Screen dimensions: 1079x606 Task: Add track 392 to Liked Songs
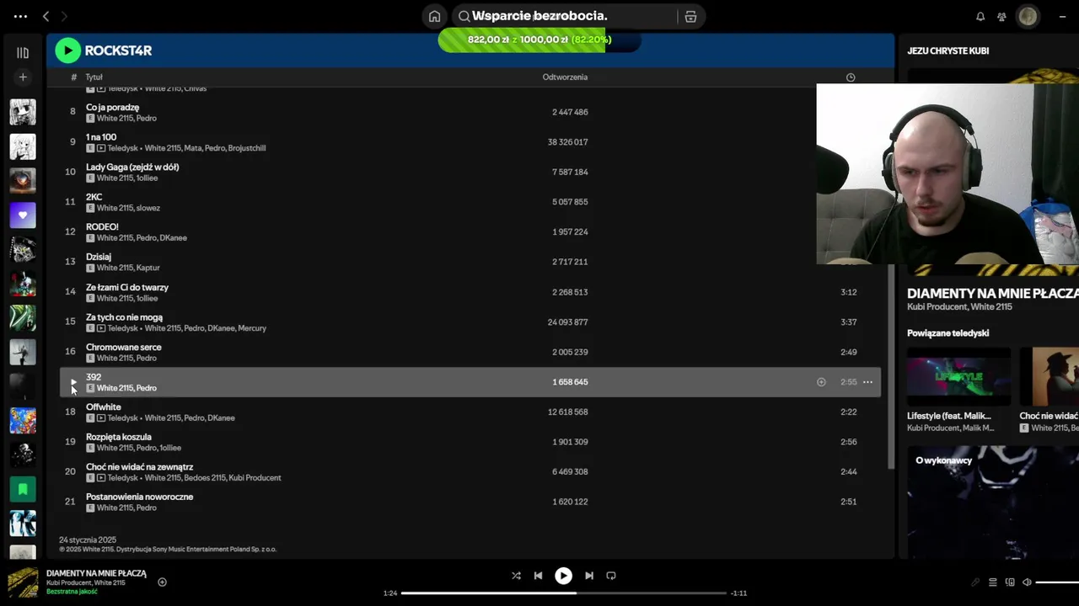821,382
